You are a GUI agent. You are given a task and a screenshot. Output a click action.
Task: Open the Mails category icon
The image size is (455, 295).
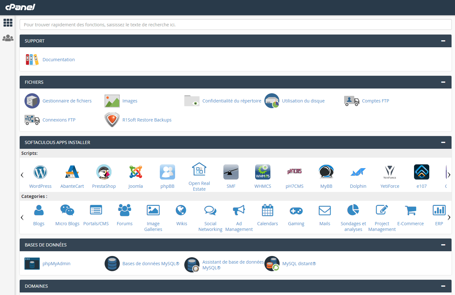(325, 210)
